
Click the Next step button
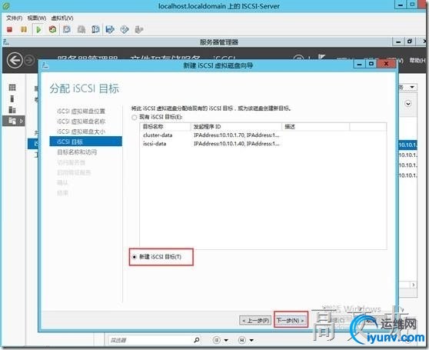click(291, 320)
